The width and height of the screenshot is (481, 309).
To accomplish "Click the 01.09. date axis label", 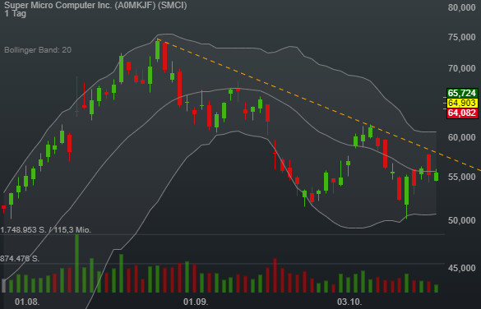I will [x=196, y=302].
